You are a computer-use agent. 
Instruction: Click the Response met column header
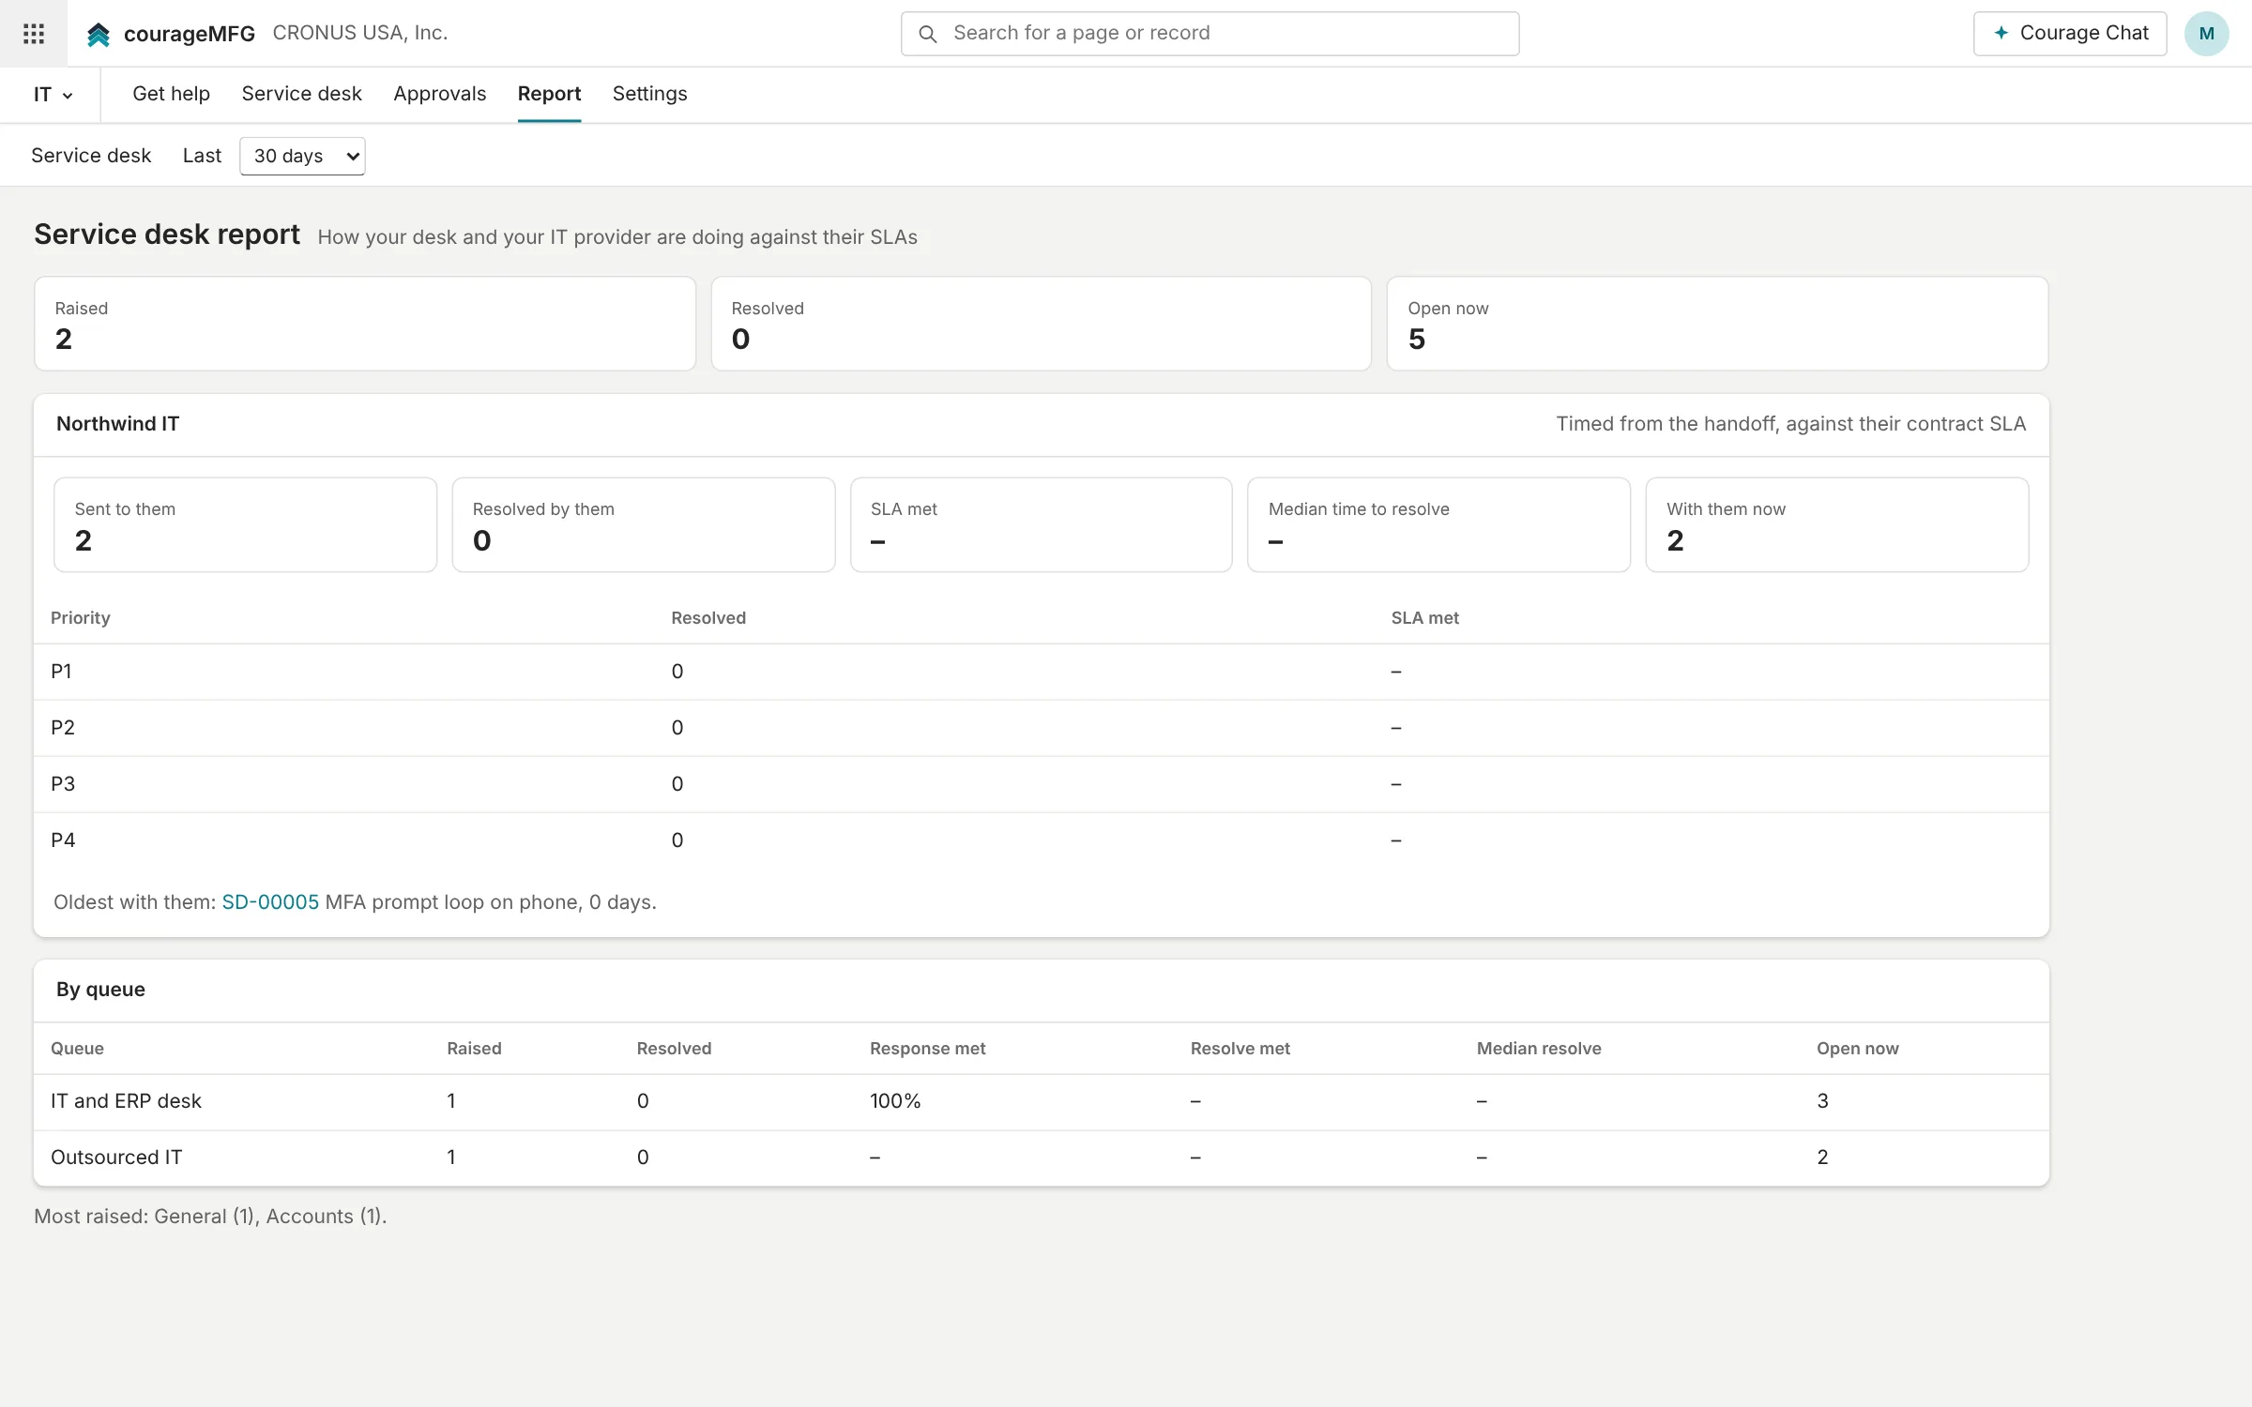coord(927,1049)
